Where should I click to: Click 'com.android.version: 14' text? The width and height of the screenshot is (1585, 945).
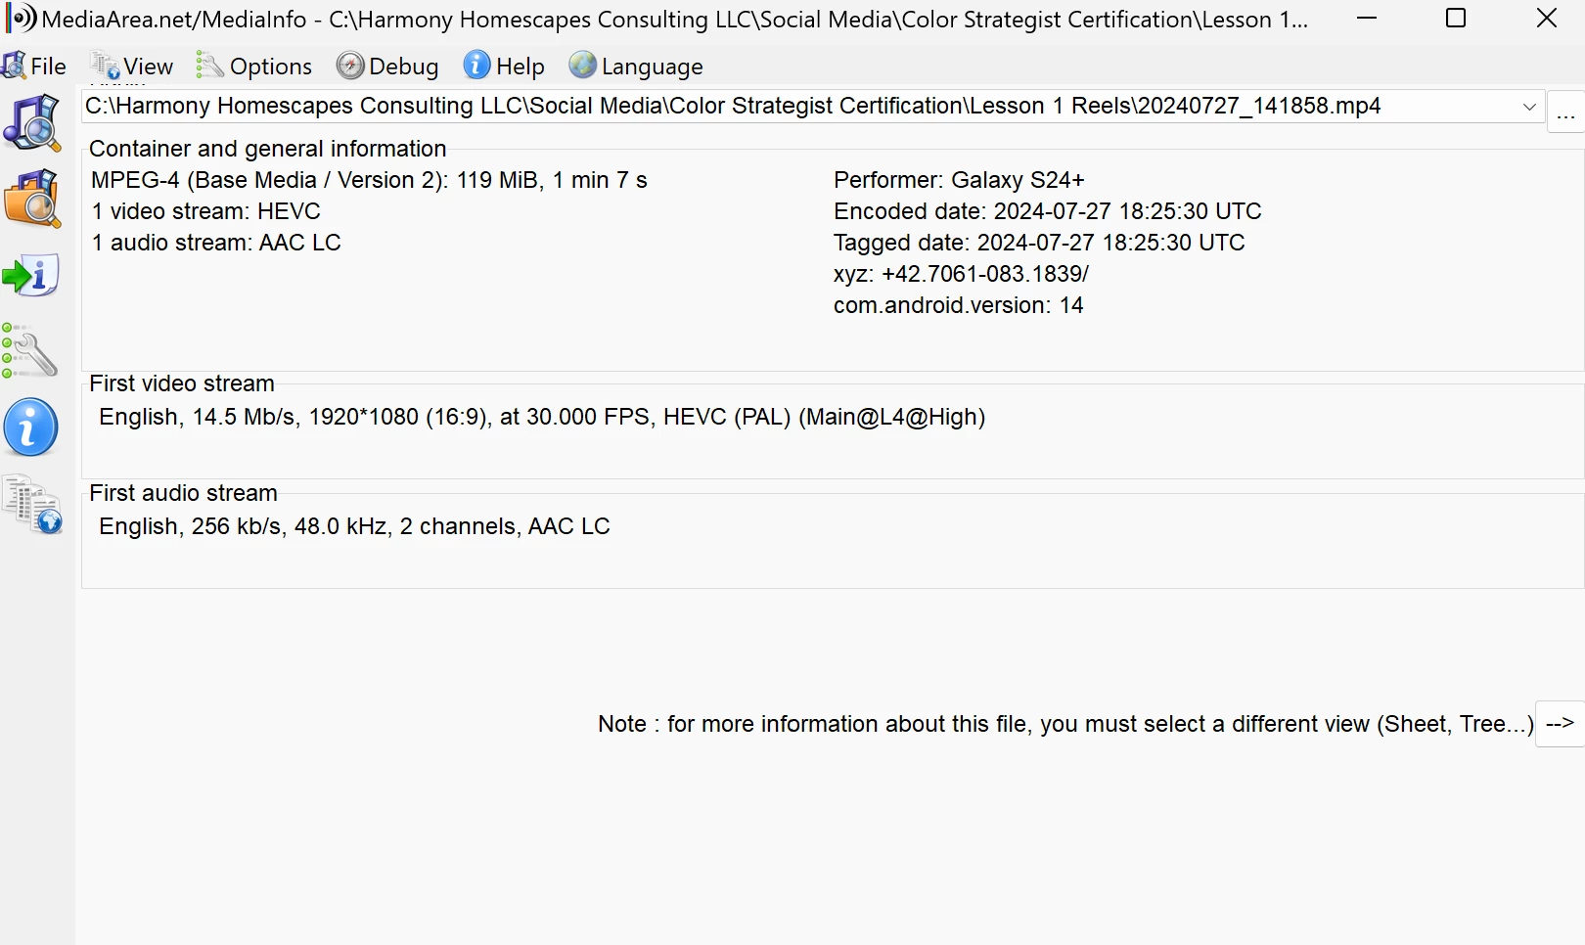tap(958, 305)
